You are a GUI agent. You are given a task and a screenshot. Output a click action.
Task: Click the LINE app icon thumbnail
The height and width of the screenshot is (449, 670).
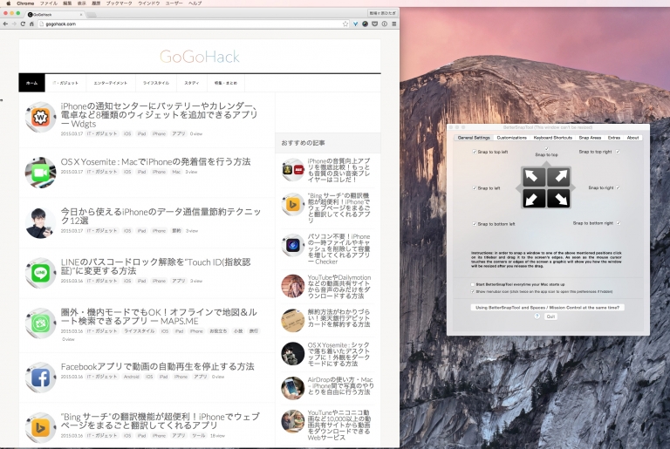(41, 273)
